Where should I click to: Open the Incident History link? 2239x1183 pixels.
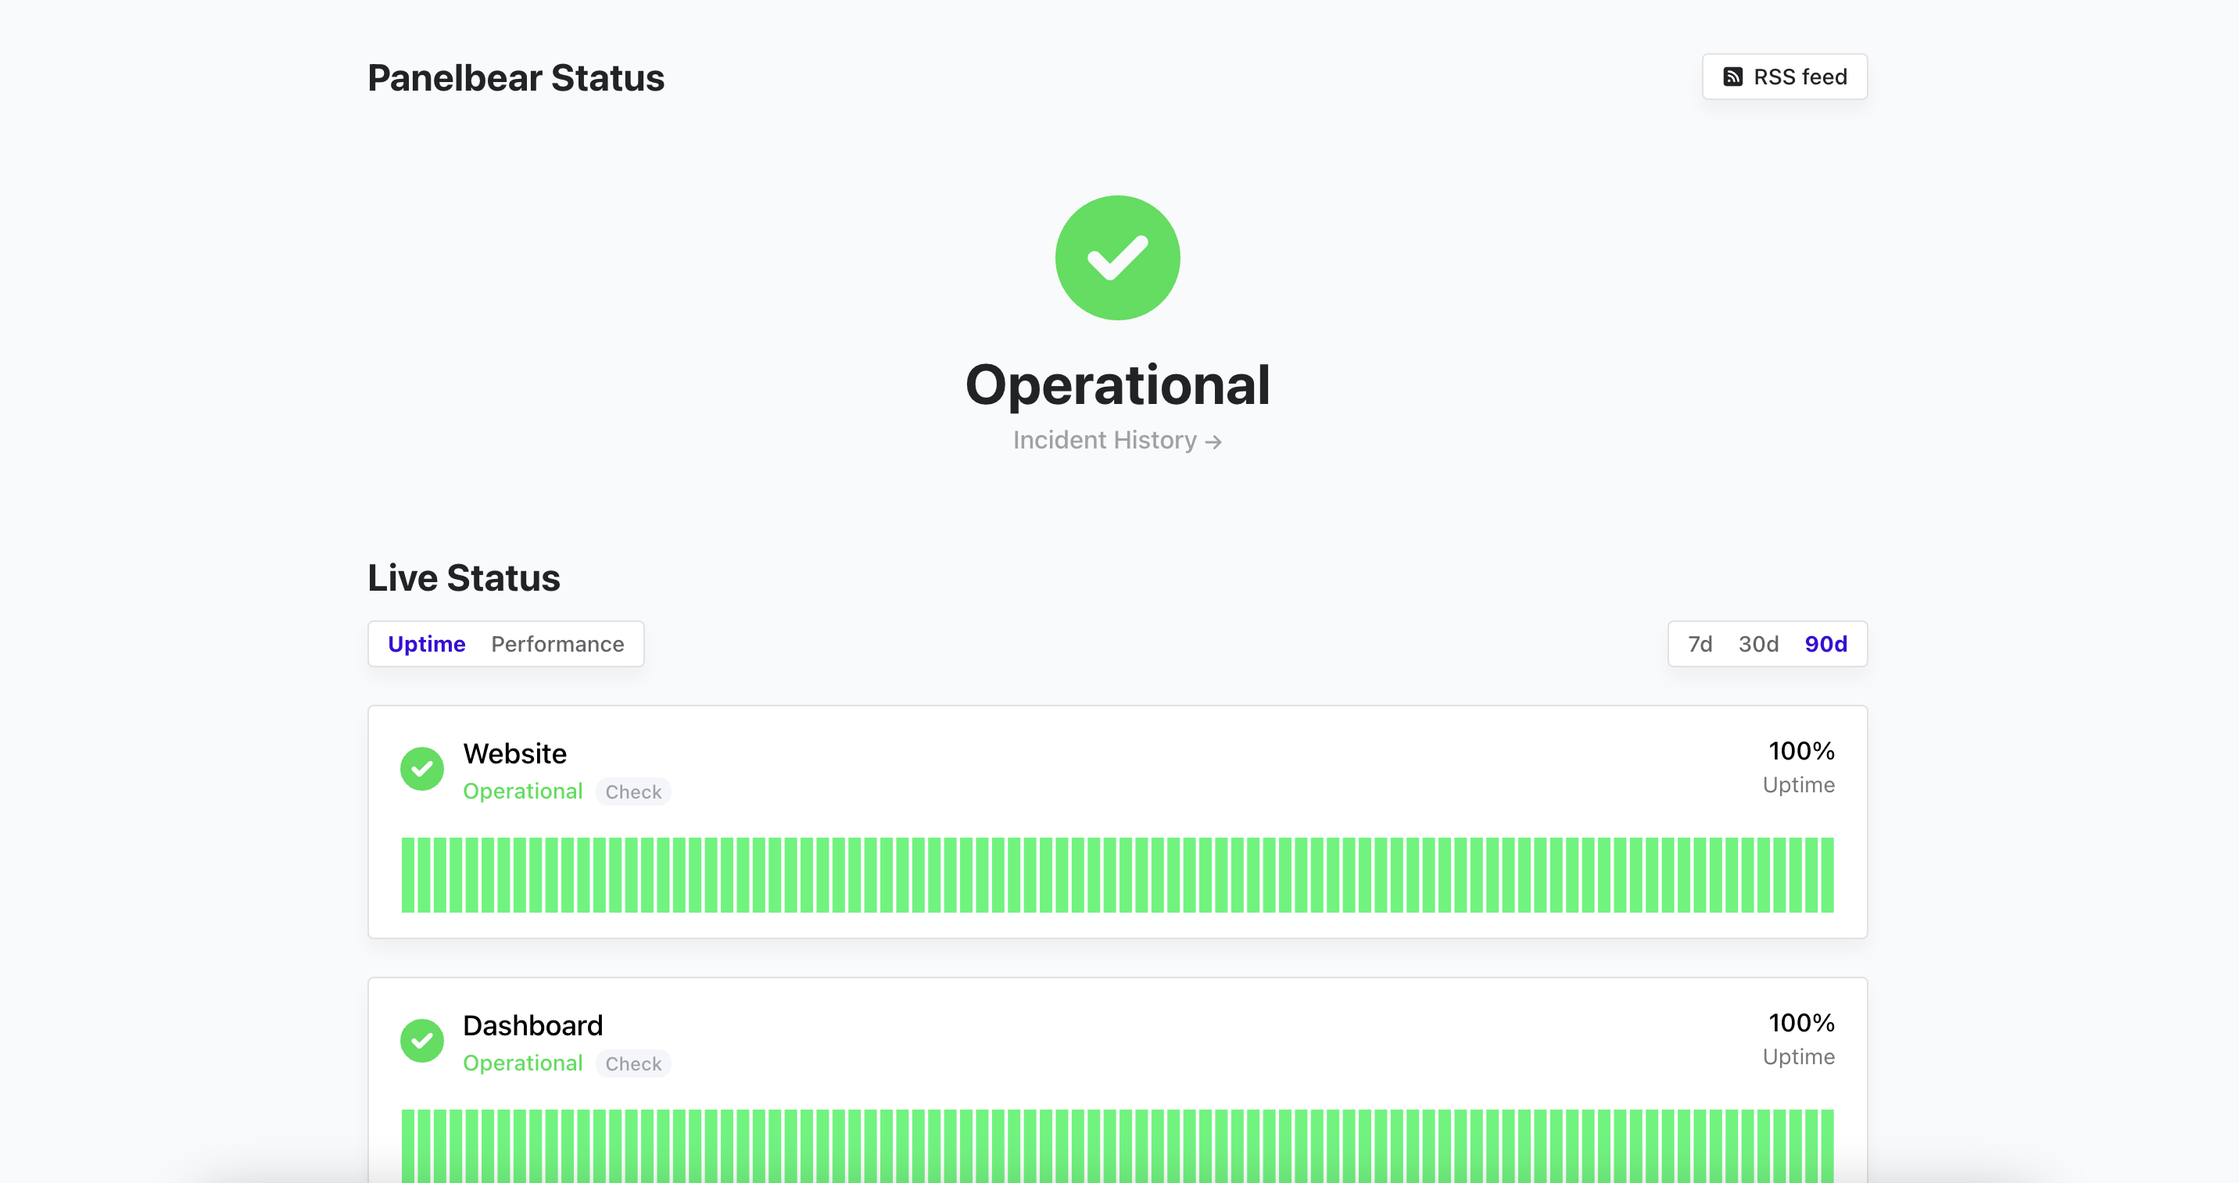click(x=1117, y=441)
